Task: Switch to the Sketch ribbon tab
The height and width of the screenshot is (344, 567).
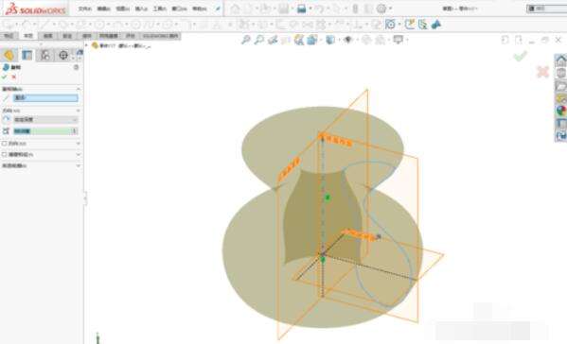Action: point(28,36)
